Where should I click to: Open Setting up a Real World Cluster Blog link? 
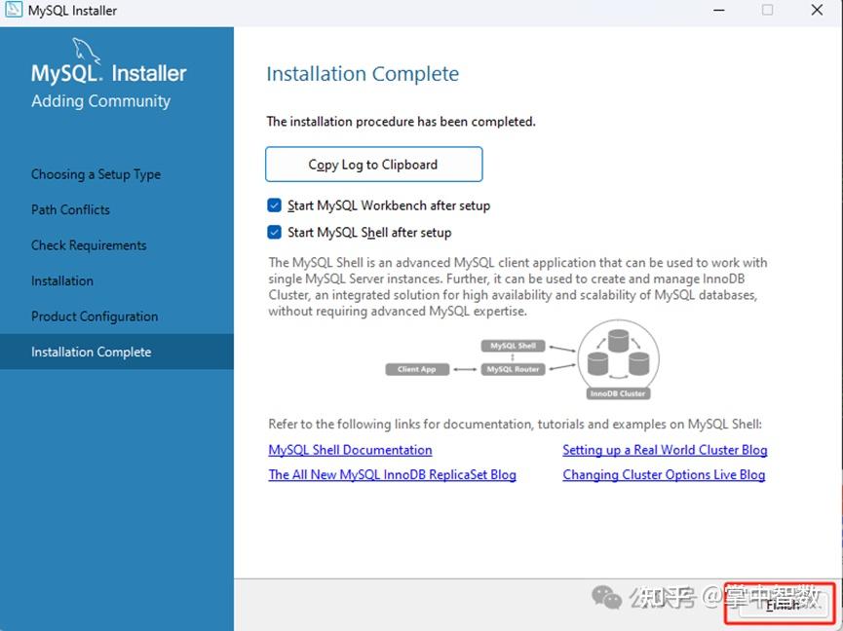click(665, 450)
